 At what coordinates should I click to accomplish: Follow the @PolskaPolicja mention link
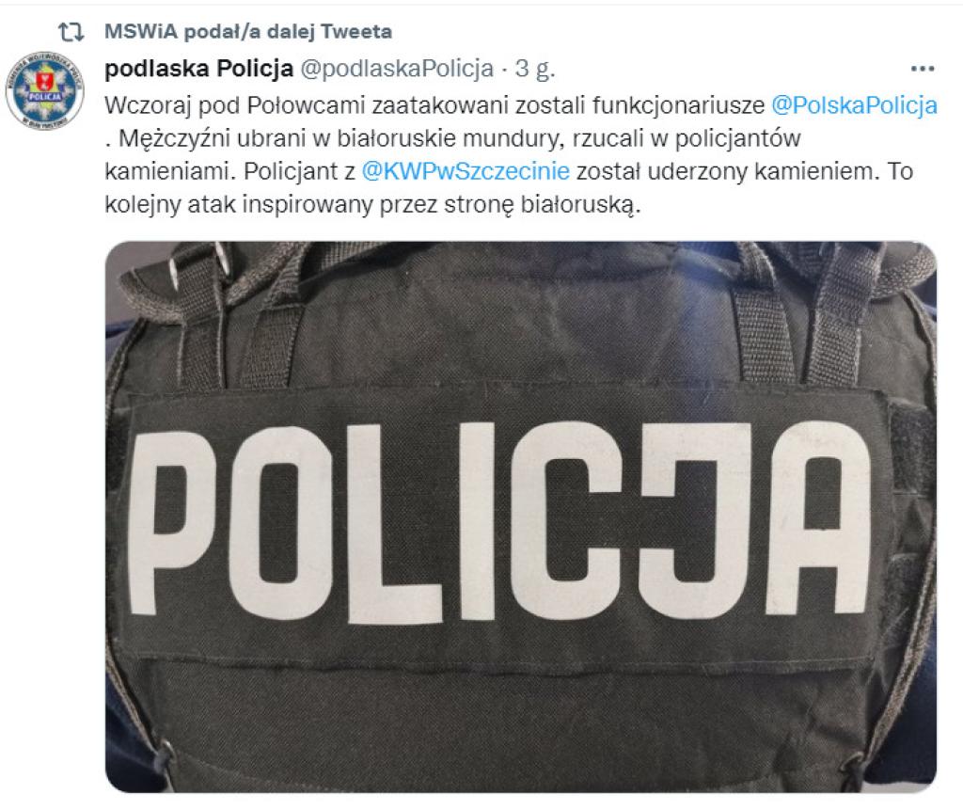(854, 105)
